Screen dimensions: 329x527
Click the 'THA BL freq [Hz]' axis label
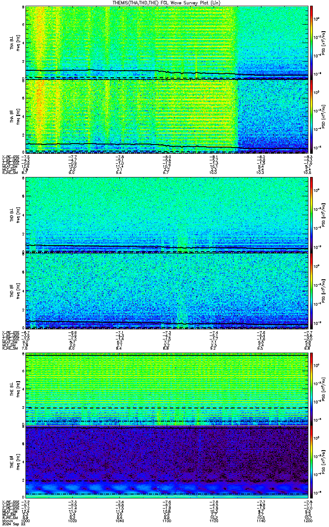coord(14,43)
